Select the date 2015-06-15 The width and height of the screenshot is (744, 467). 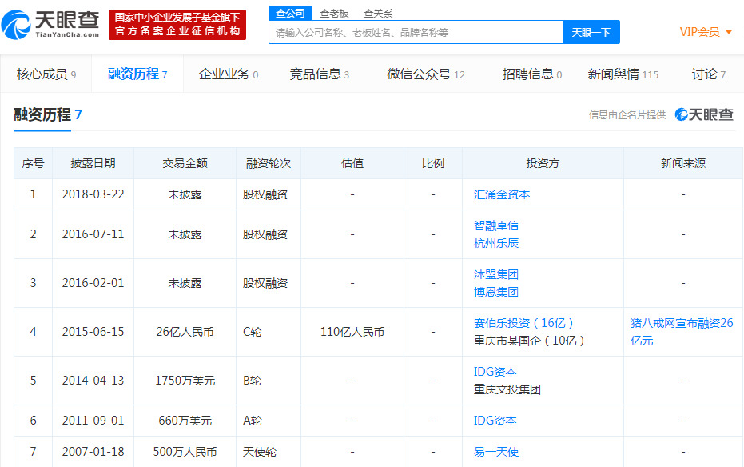[93, 332]
